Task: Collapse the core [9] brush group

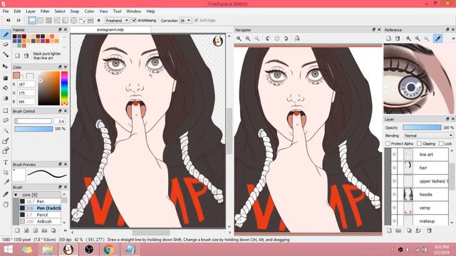Action: tap(16, 195)
